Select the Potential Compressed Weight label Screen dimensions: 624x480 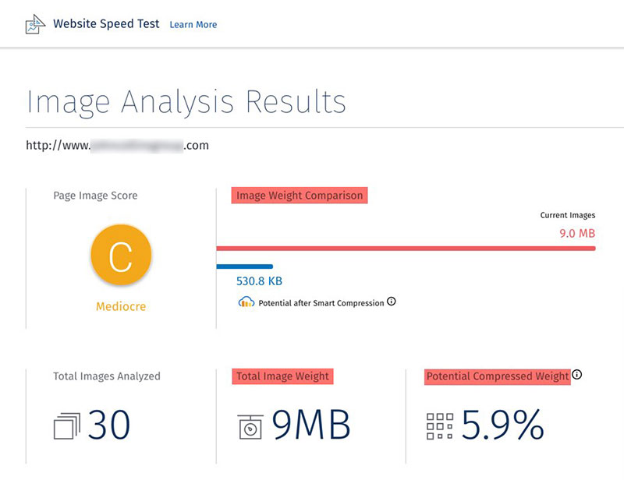498,376
